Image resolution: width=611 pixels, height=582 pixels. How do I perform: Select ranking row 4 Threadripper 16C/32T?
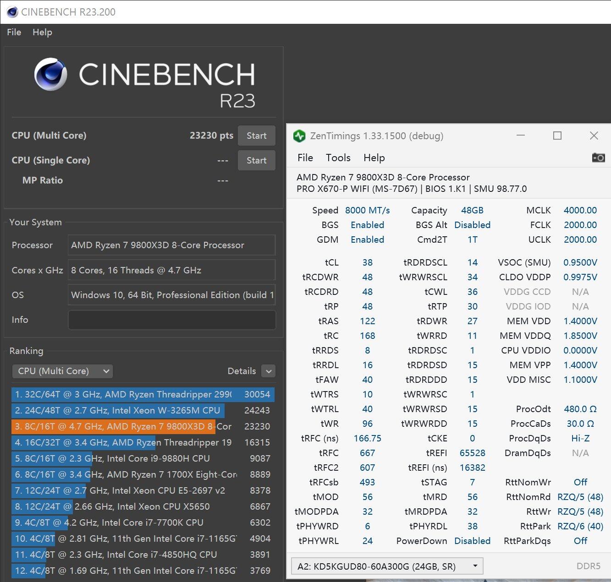(x=143, y=442)
